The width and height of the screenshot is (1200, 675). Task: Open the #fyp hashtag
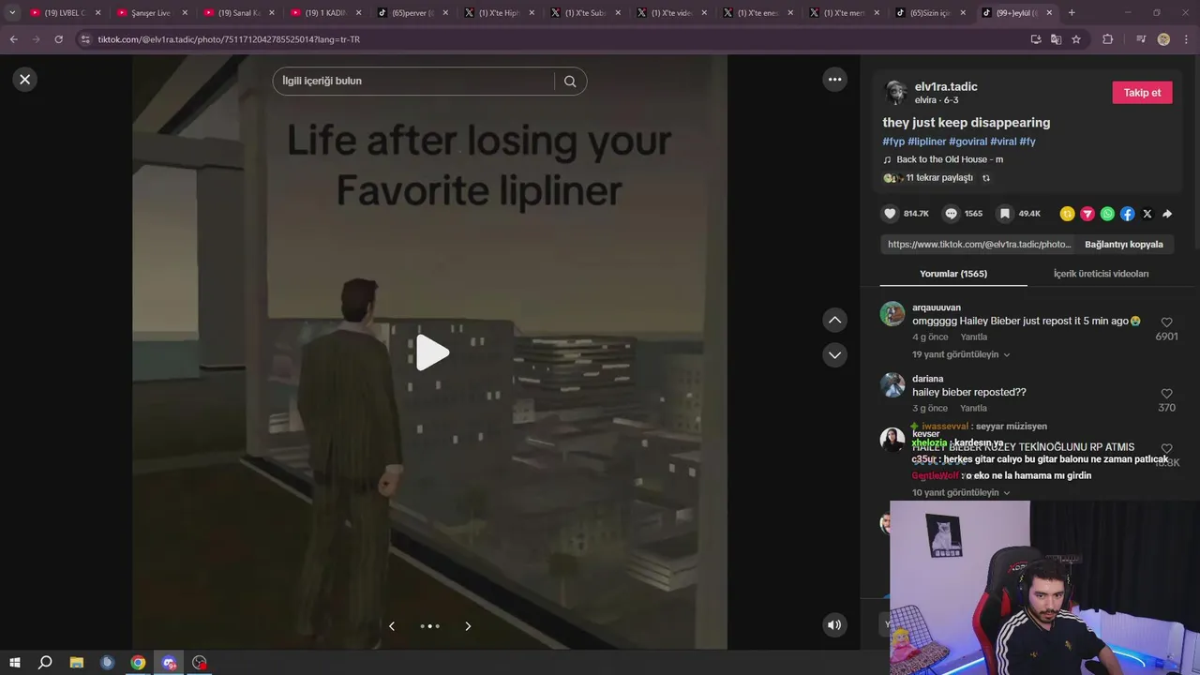(x=893, y=142)
